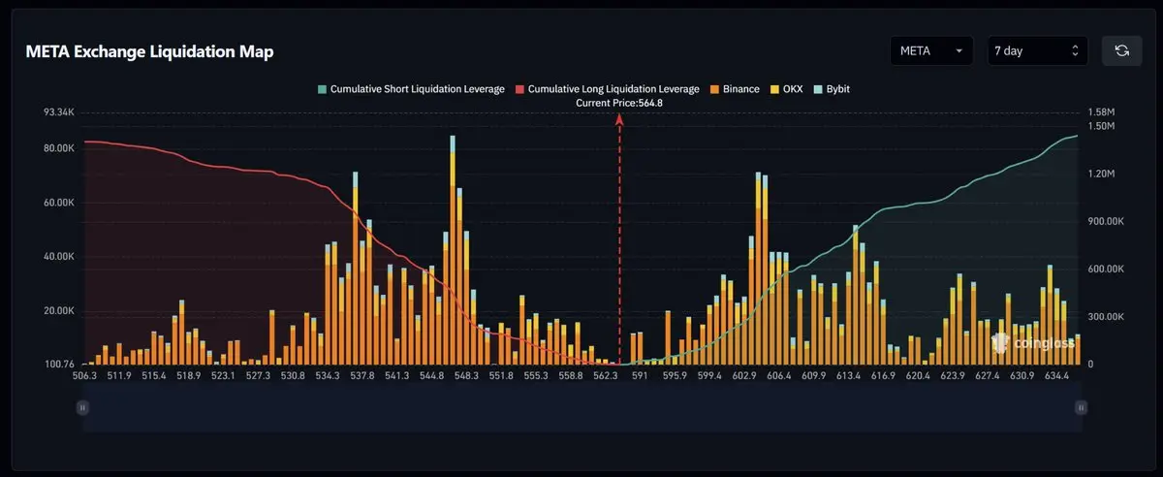Click the 591 x-axis label
This screenshot has width=1163, height=477.
[640, 375]
